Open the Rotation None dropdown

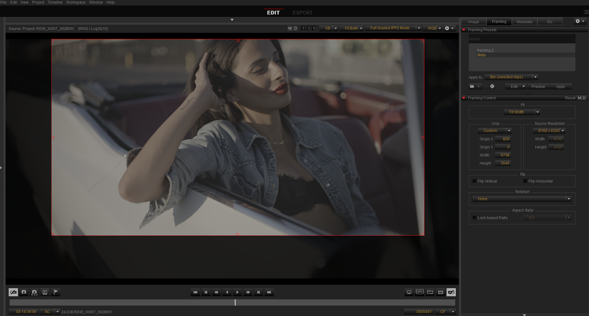point(522,199)
